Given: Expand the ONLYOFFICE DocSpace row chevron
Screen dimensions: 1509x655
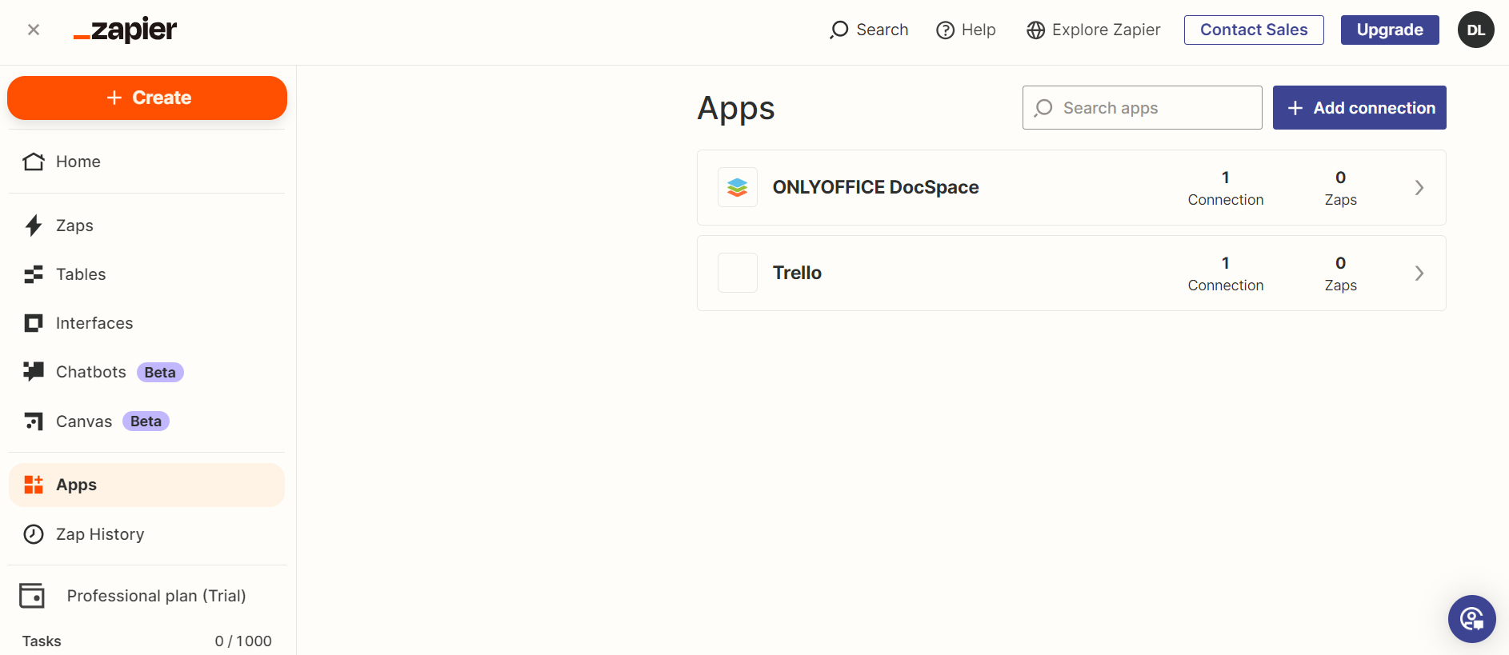Looking at the screenshot, I should (1419, 188).
